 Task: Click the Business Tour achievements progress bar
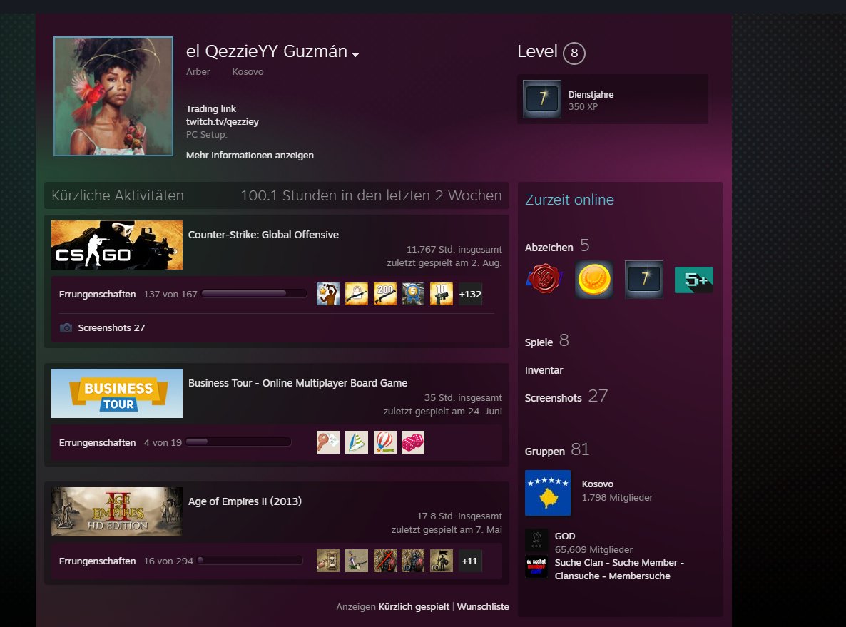click(238, 442)
